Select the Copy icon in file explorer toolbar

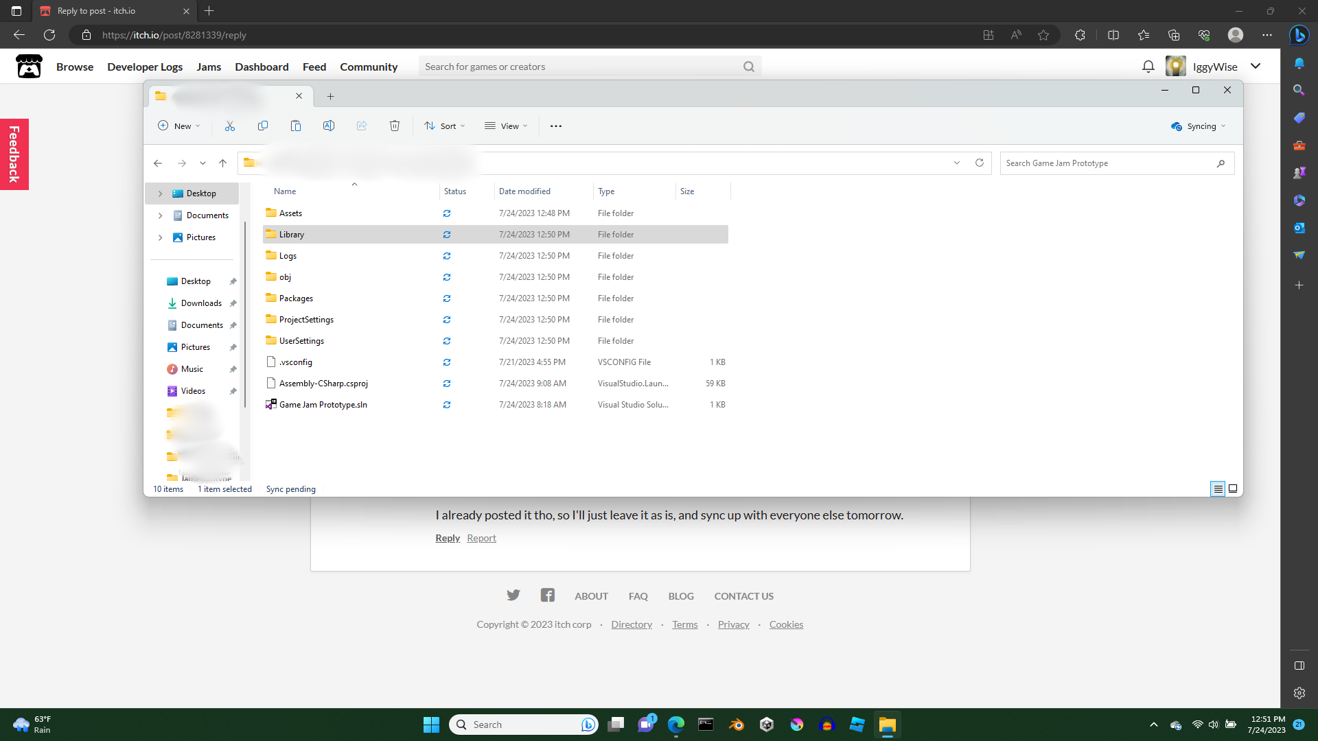(262, 126)
